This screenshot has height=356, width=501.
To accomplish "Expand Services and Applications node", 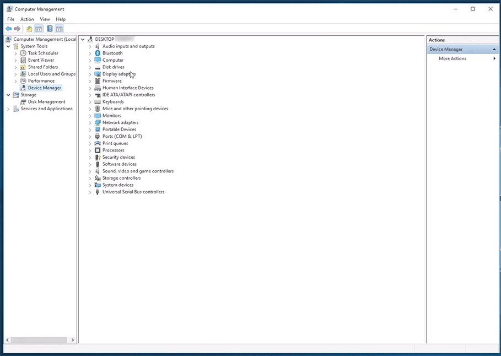I will 8,109.
